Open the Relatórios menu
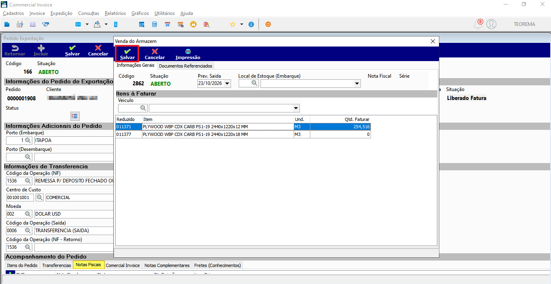Image resolution: width=551 pixels, height=284 pixels. coord(115,13)
